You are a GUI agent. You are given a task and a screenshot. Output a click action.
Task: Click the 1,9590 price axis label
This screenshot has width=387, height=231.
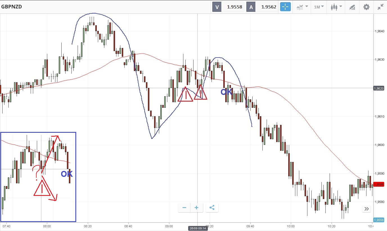pyautogui.click(x=379, y=173)
